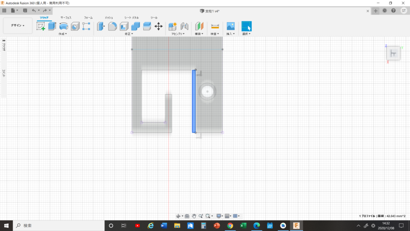Screen dimensions: 410x231
Task: Open Excel from the Windows taskbar
Action: pos(243,226)
